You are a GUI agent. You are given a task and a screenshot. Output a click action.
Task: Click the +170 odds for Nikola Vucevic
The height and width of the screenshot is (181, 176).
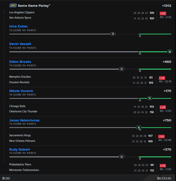pos(167,91)
